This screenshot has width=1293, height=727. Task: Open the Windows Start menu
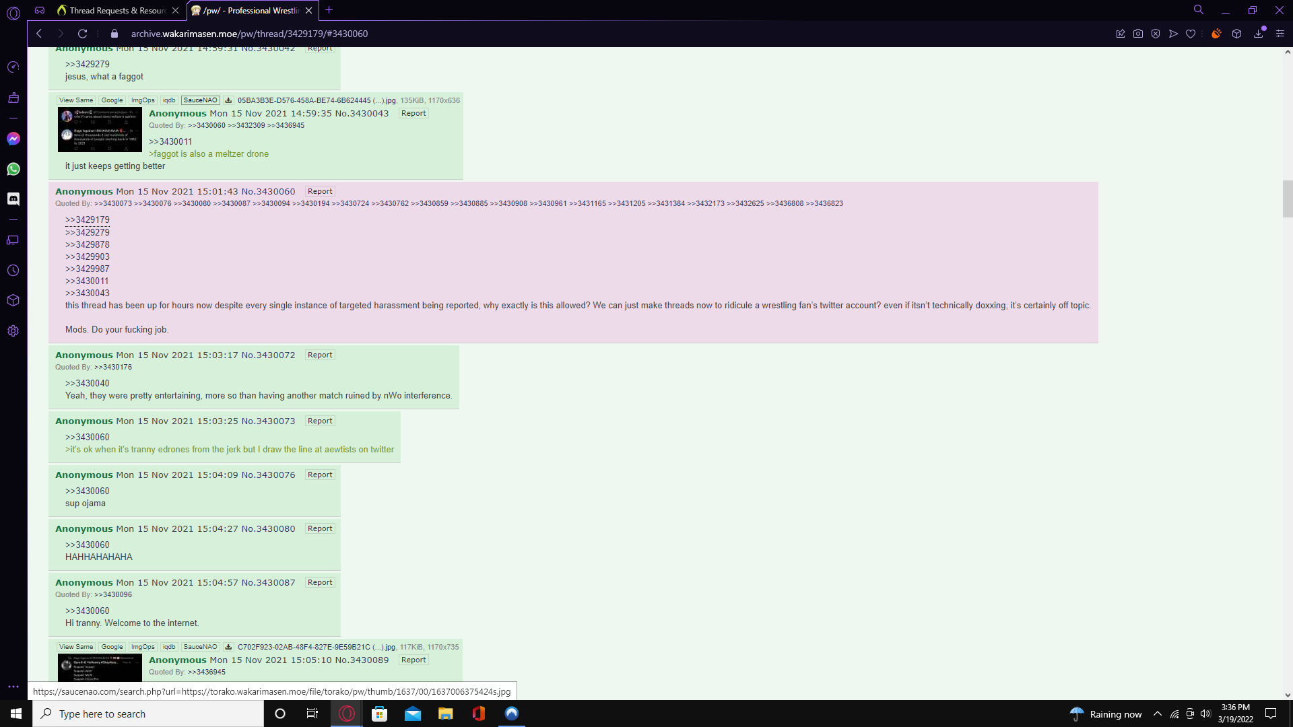[x=16, y=714]
